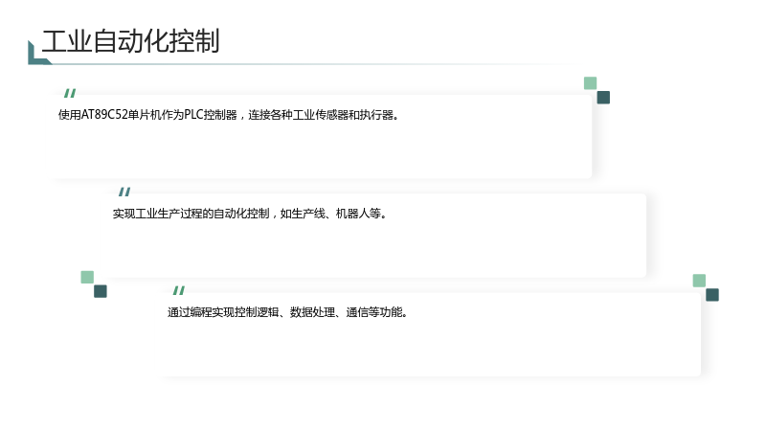This screenshot has height=431, width=766.
Task: Click light green square left of third card
Action: 87,277
